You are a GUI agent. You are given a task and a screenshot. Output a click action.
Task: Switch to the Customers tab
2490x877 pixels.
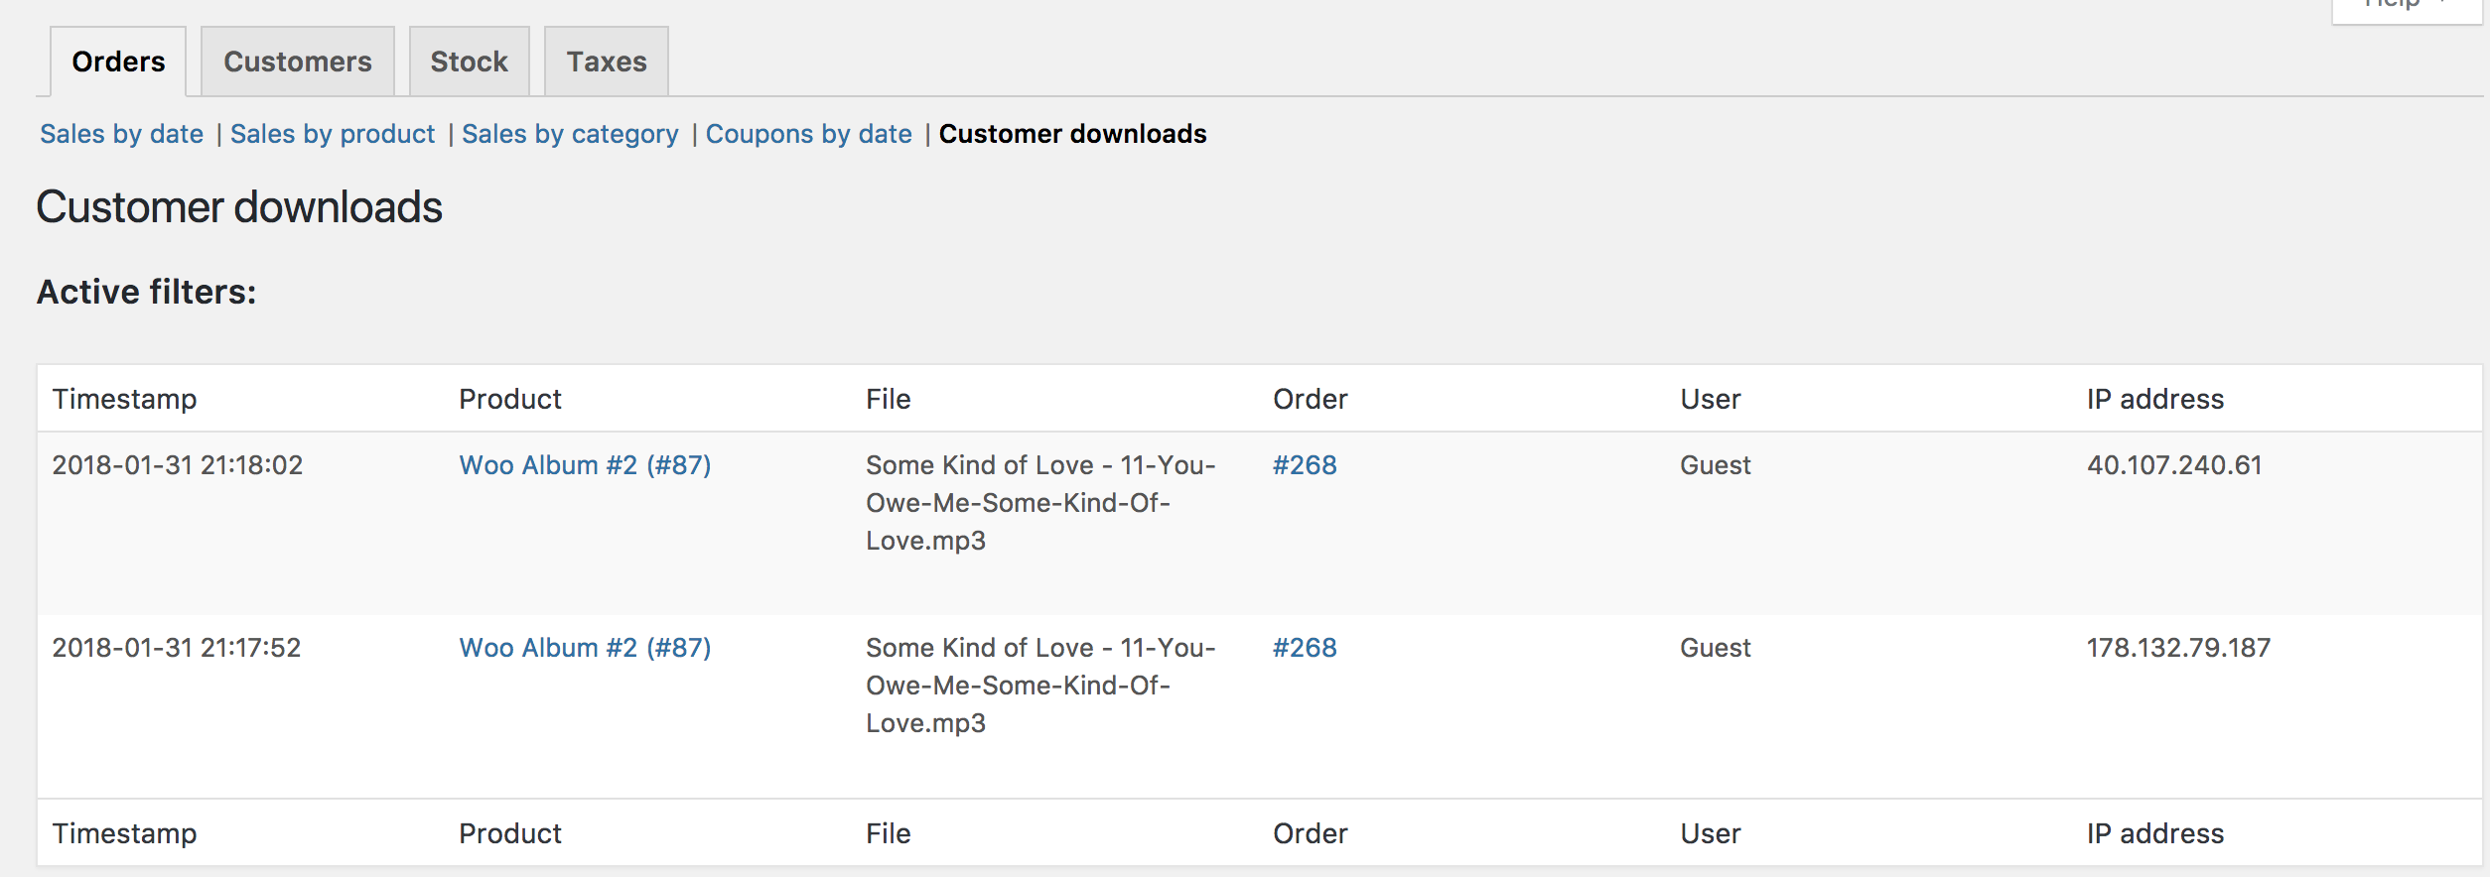coord(297,61)
